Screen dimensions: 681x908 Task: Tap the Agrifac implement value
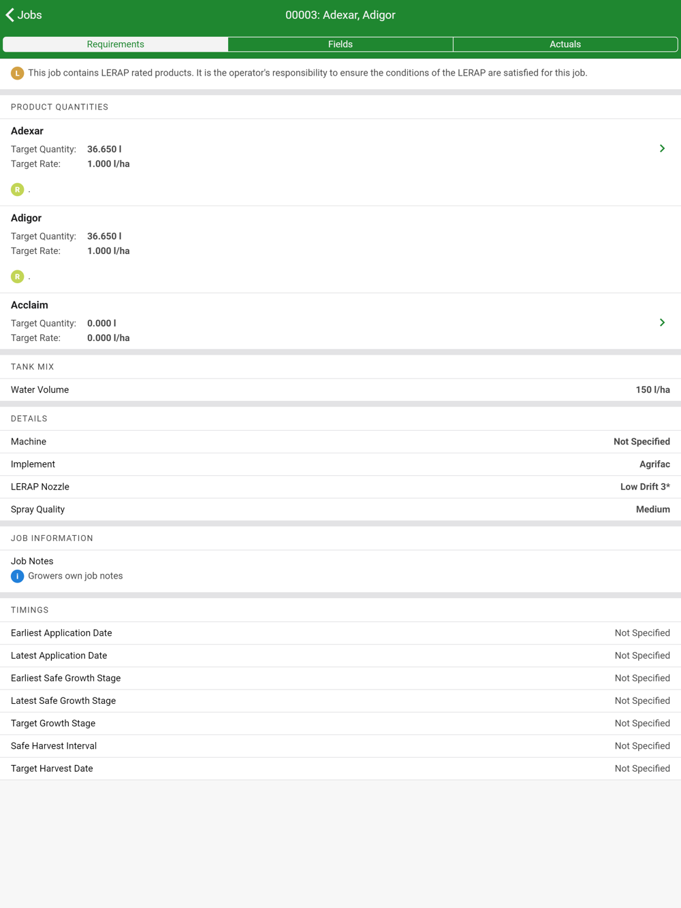pos(654,464)
